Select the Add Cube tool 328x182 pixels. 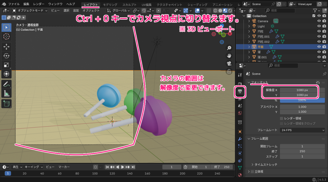[x=6, y=104]
